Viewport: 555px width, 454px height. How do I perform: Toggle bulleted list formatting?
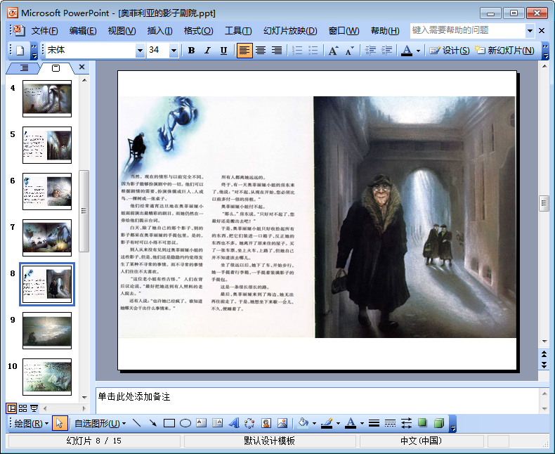tap(313, 51)
